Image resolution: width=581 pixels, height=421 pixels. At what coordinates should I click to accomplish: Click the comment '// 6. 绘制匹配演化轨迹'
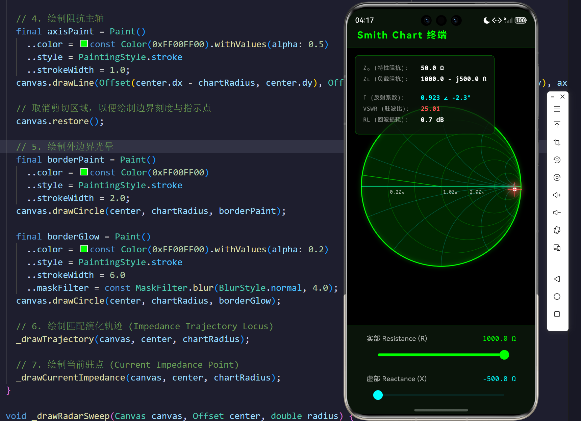(145, 326)
